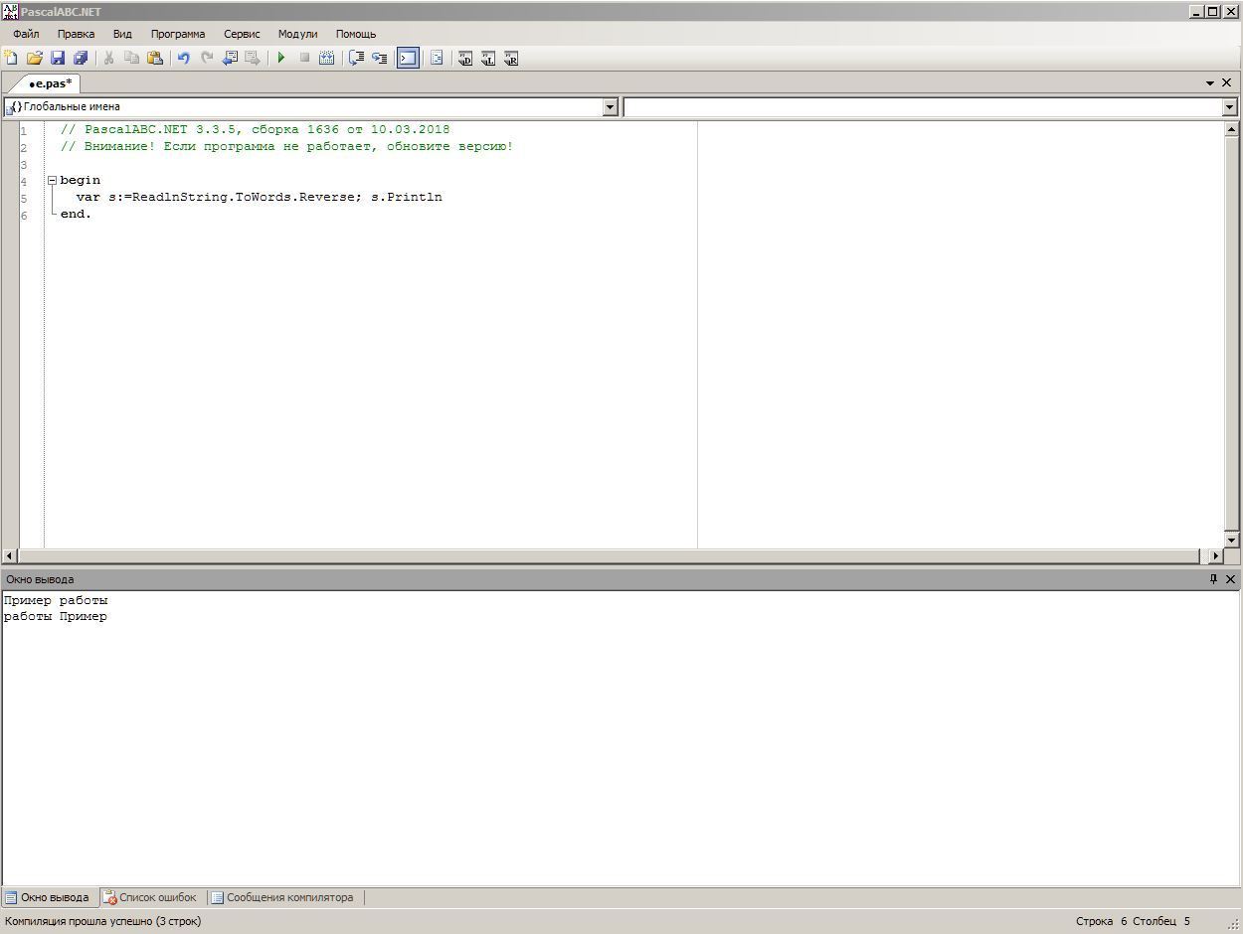Open the Сервис menu
1243x934 pixels.
pyautogui.click(x=242, y=34)
